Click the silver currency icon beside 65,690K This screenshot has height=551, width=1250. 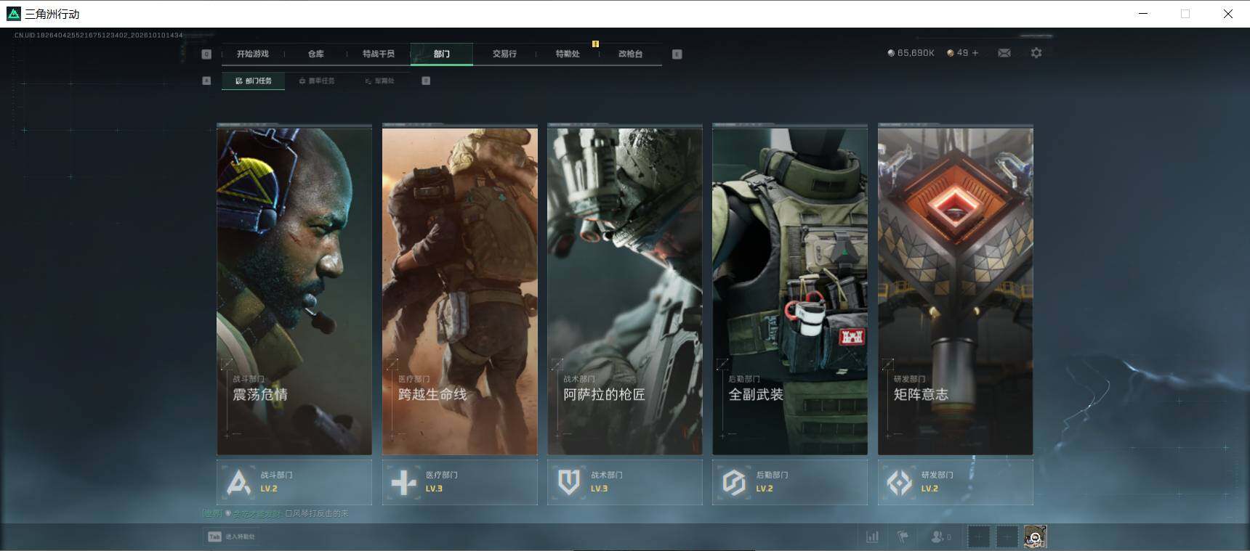891,53
